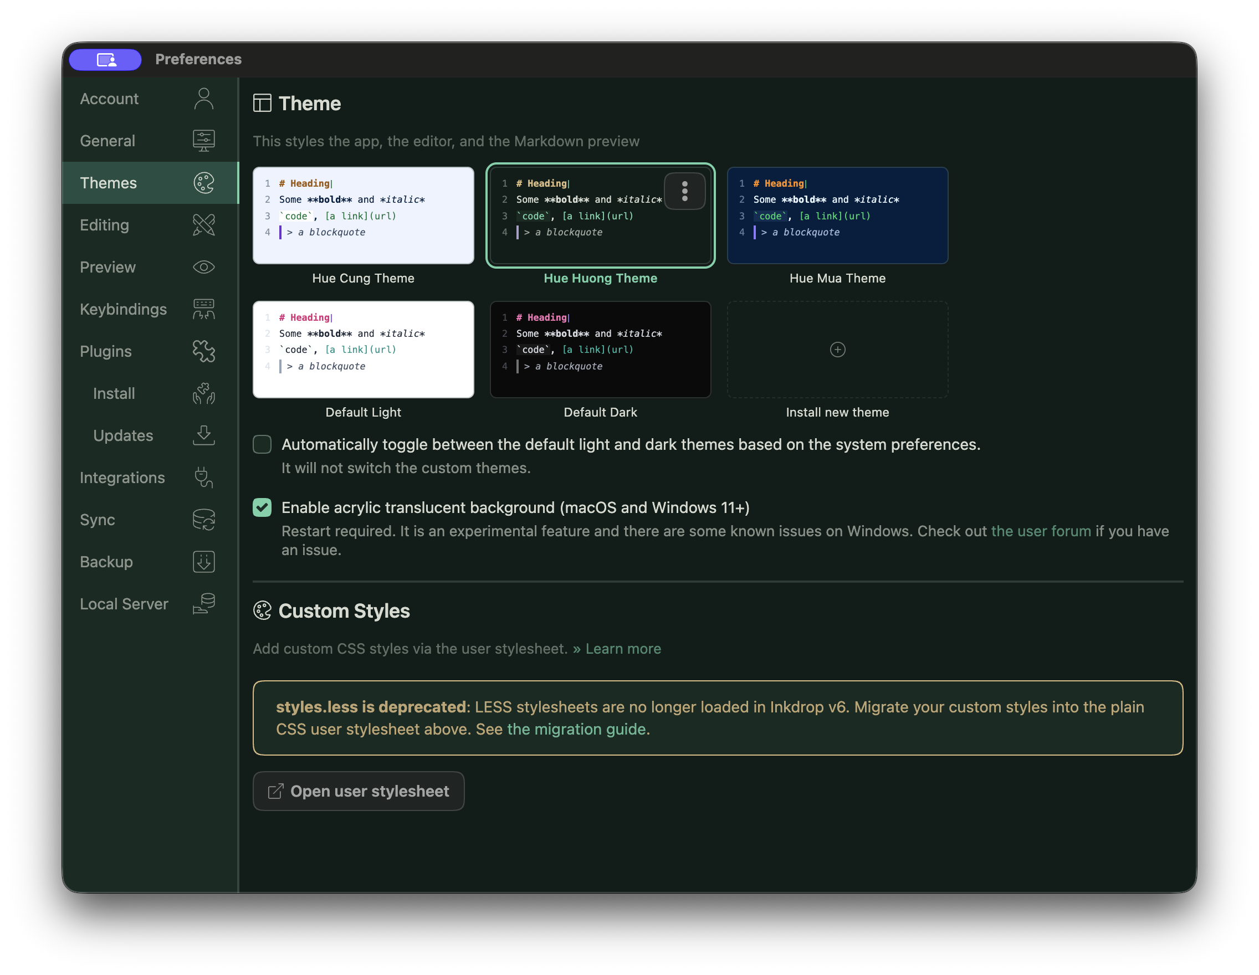The height and width of the screenshot is (975, 1259).
Task: Uncheck acrylic translucent background option
Action: 262,507
